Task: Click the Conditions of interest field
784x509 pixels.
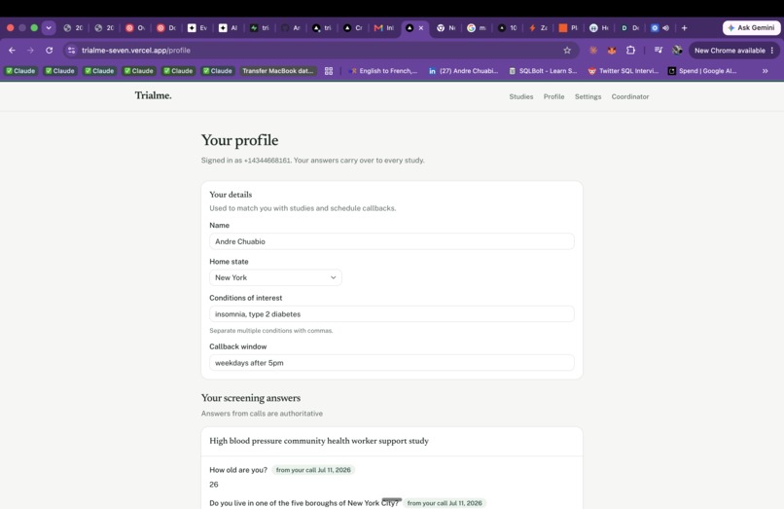Action: [391, 313]
